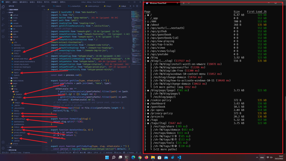
Task: Click Prettier status bar item
Action: coord(131,153)
